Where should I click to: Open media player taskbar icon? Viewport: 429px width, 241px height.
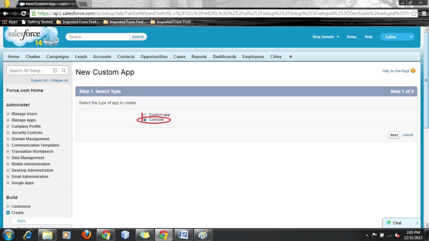point(67,235)
